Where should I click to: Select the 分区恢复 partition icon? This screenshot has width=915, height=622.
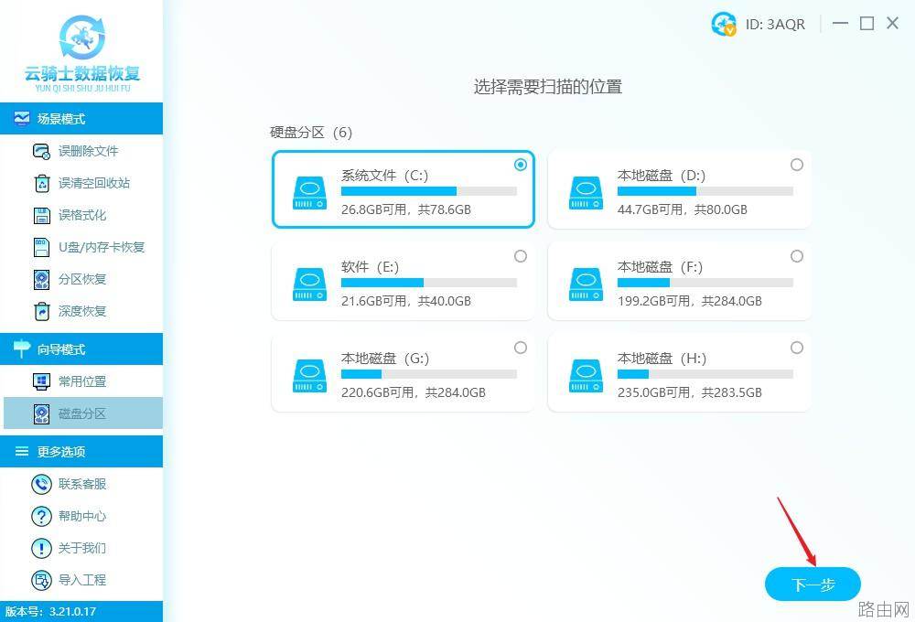[x=41, y=280]
